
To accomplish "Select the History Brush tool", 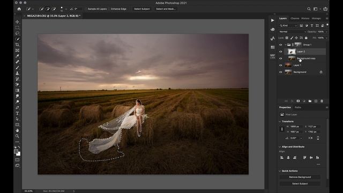I will click(17, 79).
